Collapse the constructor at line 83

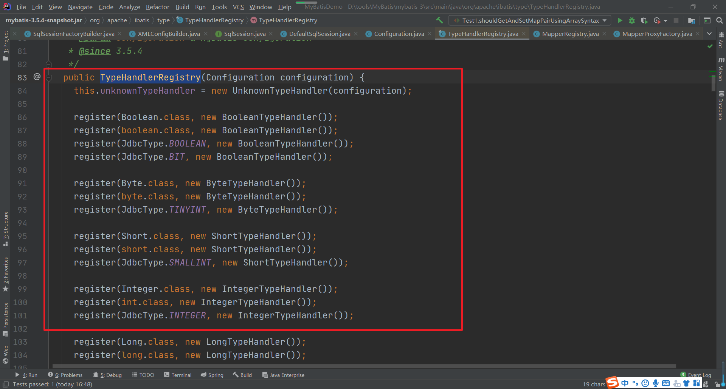49,78
